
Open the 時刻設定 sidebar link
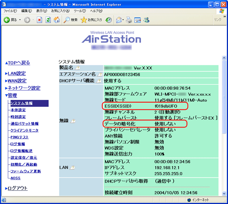pyautogui.click(x=18, y=117)
